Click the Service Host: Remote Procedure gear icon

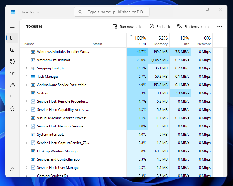pos(33,101)
